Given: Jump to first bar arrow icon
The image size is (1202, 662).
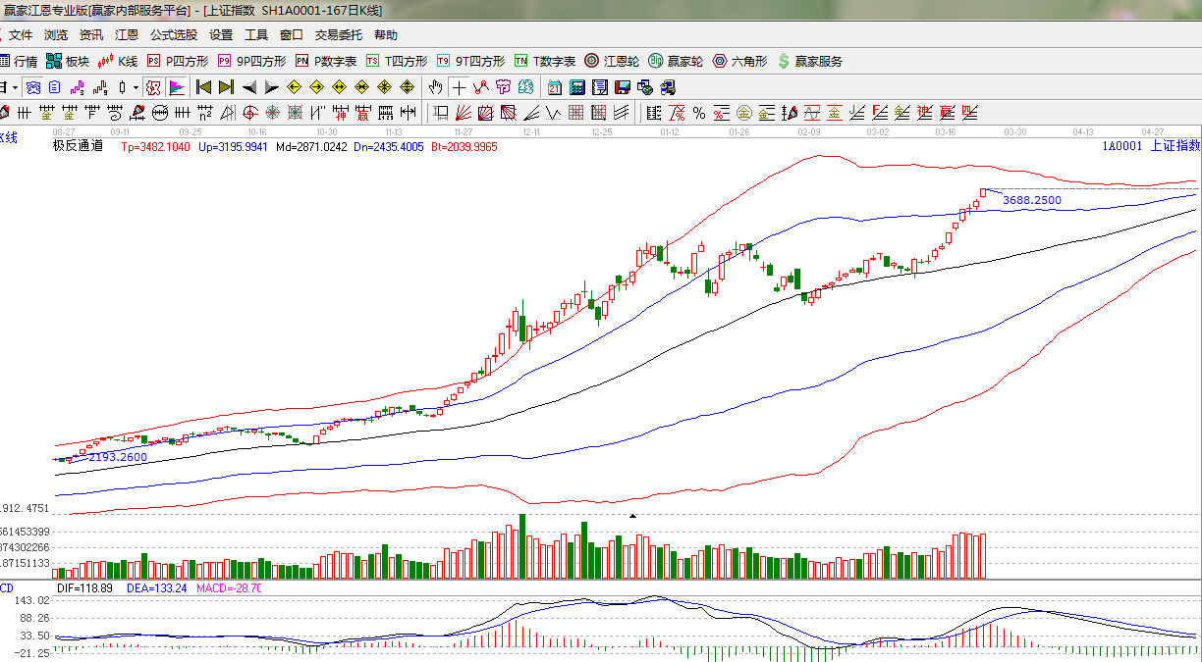Looking at the screenshot, I should pyautogui.click(x=204, y=87).
